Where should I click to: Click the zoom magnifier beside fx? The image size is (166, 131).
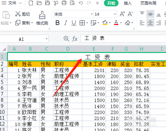click(66, 39)
